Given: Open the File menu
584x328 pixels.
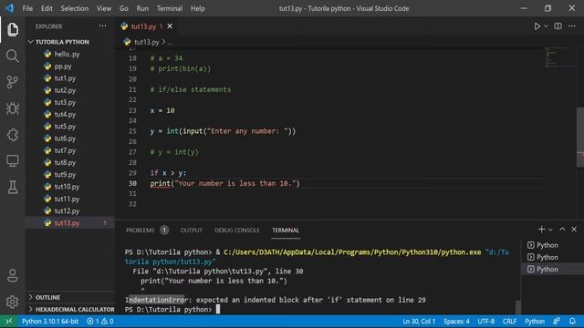Looking at the screenshot, I should (x=27, y=8).
